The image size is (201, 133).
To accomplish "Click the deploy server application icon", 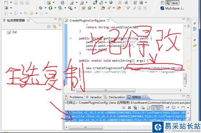I will tap(95, 3).
